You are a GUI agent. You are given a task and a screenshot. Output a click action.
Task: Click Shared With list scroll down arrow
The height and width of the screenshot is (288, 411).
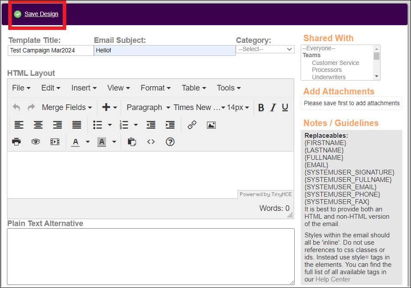pos(377,76)
